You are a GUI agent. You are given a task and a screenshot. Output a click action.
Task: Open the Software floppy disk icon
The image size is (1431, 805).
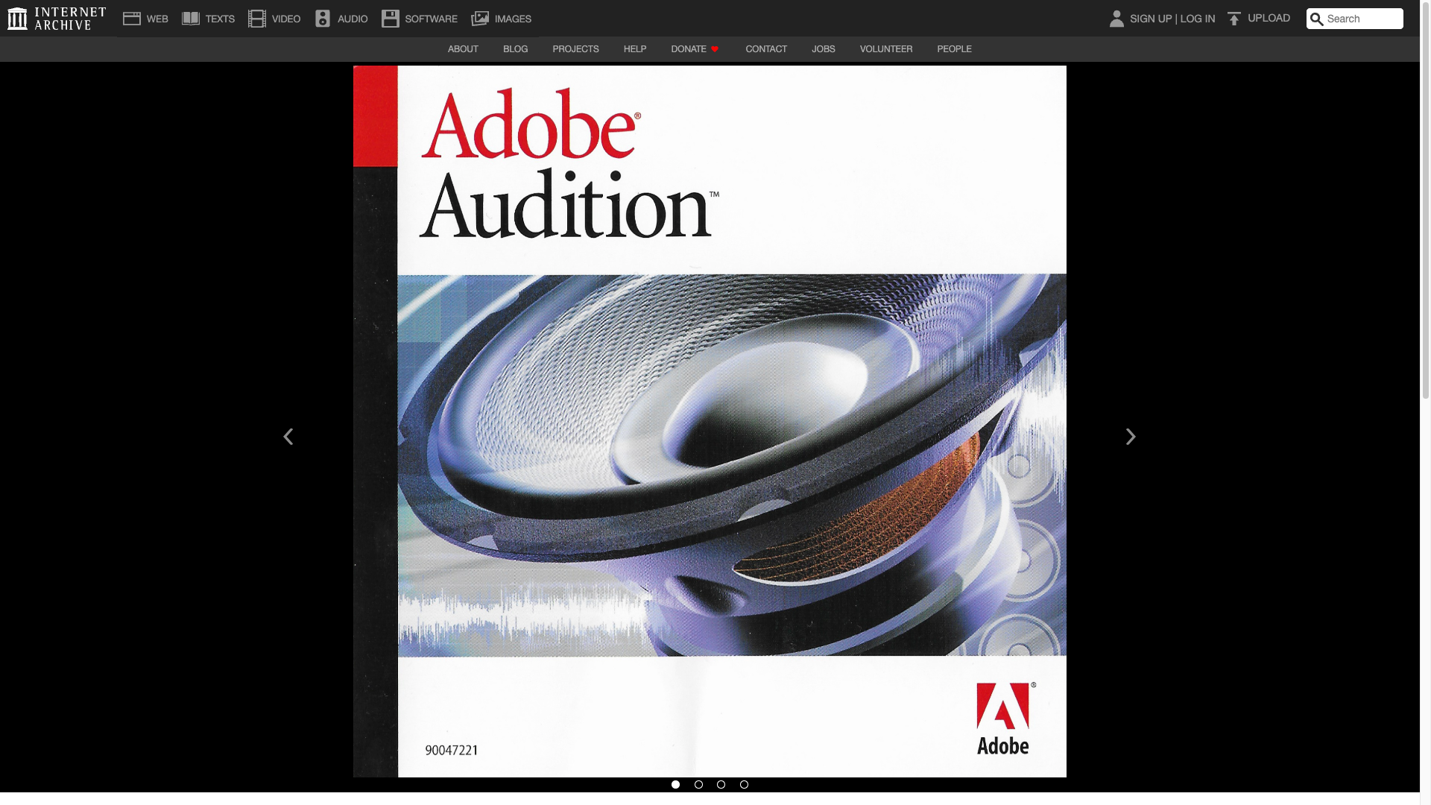tap(391, 19)
